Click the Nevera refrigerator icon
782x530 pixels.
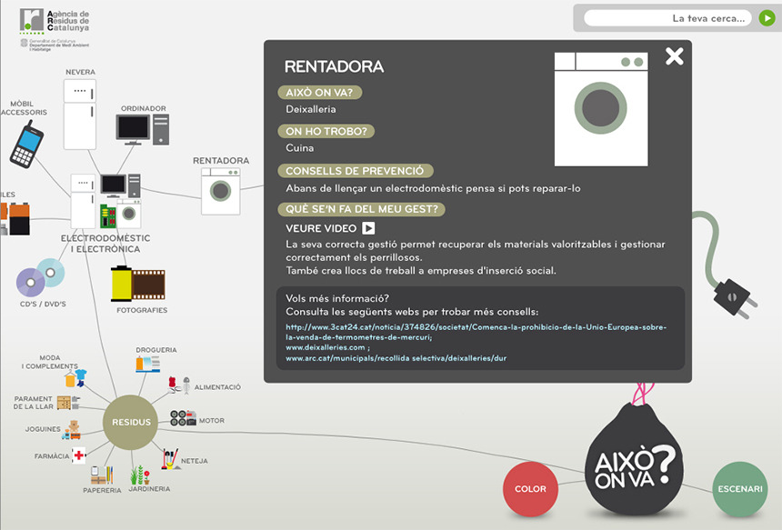click(x=80, y=115)
